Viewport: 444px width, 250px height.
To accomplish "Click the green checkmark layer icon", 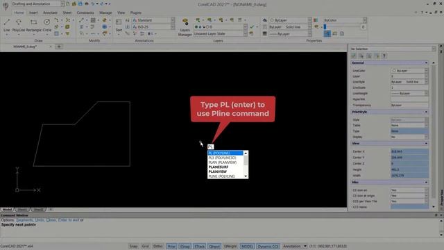I will pyautogui.click(x=252, y=27).
